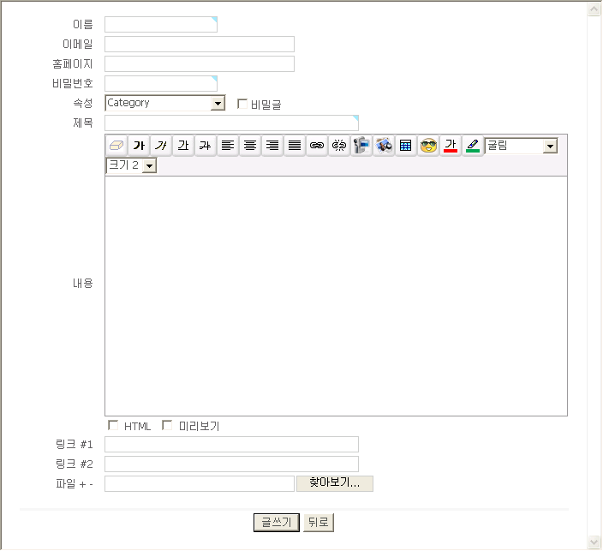The image size is (603, 551).
Task: Click the 글쓰기 submit button
Action: tap(277, 523)
